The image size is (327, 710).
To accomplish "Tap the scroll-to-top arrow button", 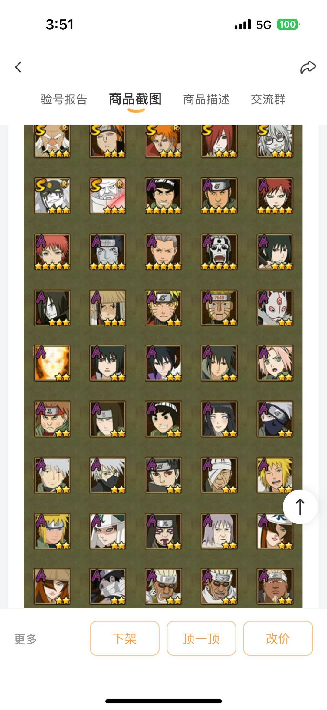I will 300,507.
